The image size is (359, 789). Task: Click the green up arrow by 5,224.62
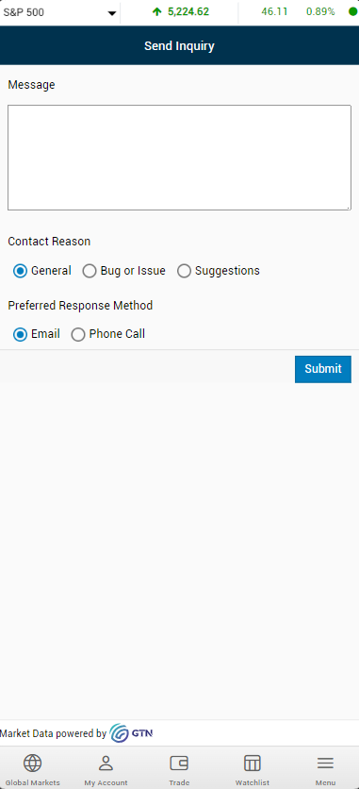[157, 11]
